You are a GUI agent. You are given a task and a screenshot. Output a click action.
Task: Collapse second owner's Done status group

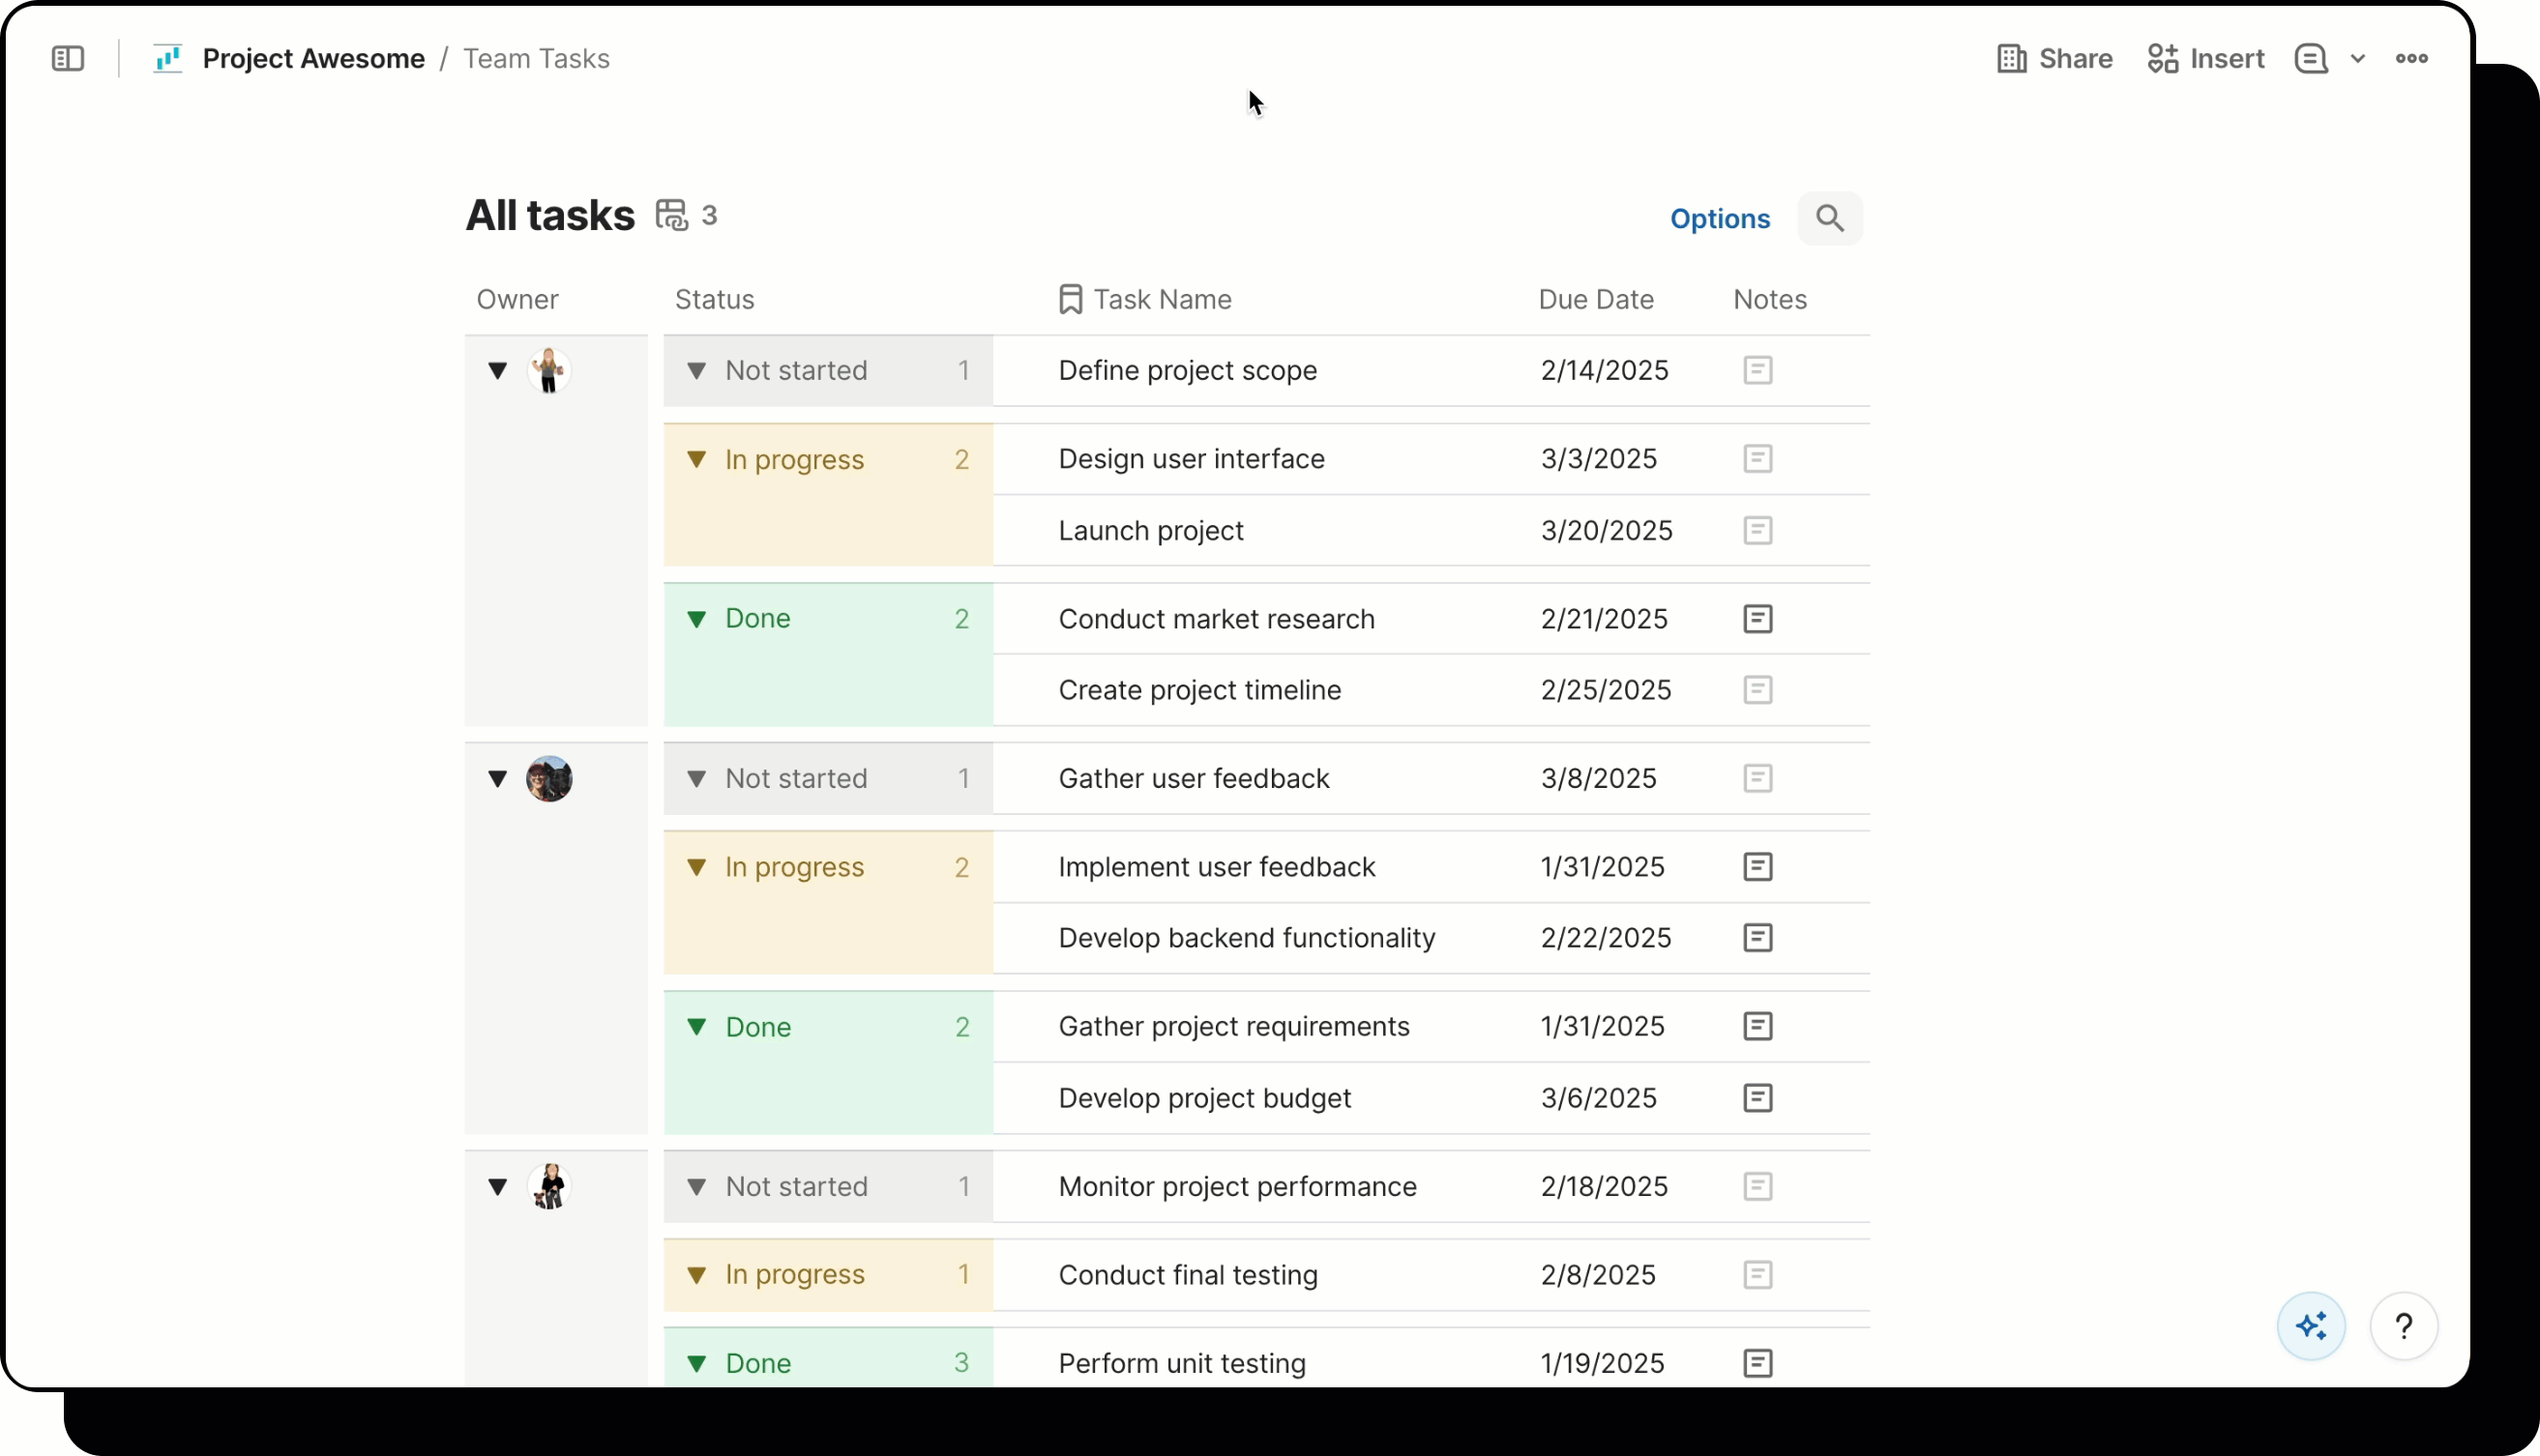pos(696,1027)
